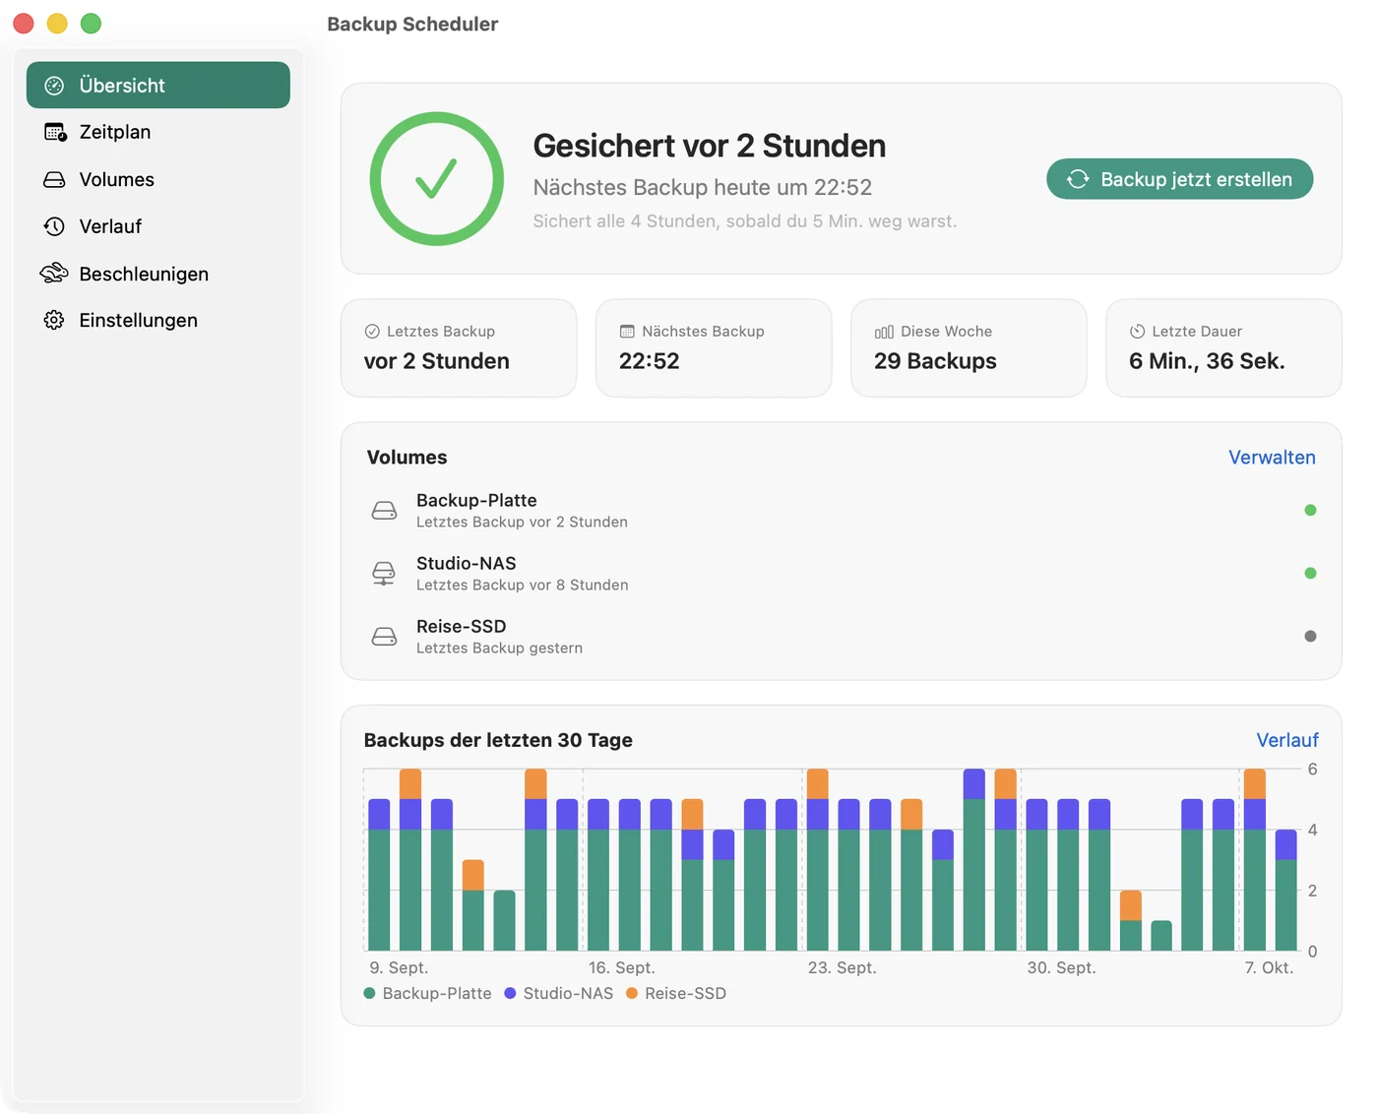The height and width of the screenshot is (1114, 1378).
Task: Click the Diese Woche bar chart icon
Action: point(884,332)
